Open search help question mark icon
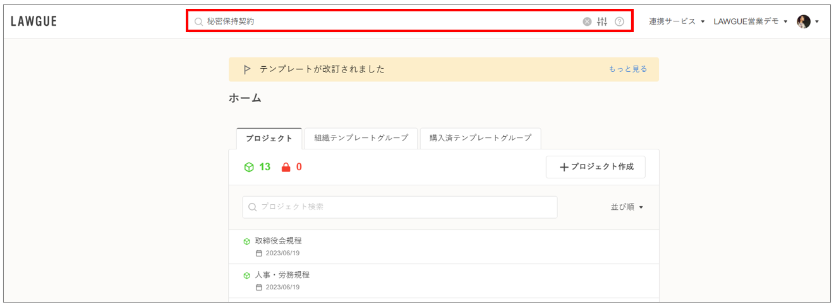 tap(619, 21)
